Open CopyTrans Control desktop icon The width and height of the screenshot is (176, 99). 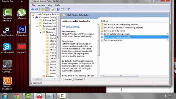pos(7,66)
